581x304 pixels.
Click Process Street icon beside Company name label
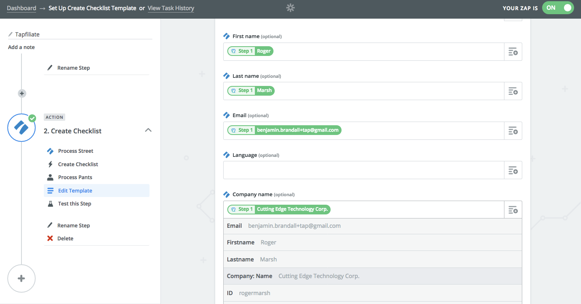(227, 194)
